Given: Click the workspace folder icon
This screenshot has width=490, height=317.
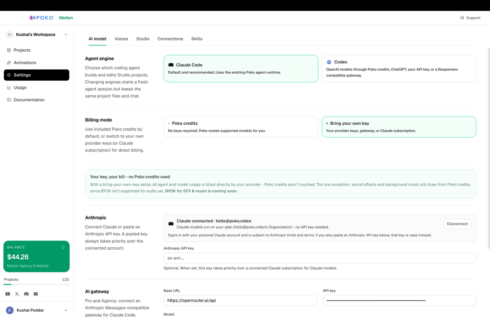Looking at the screenshot, I should 10,35.
